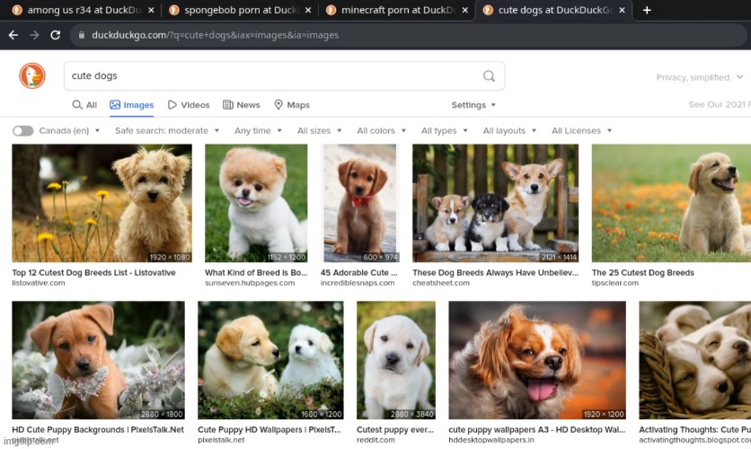
Task: Click the DuckDuckGo duck logo
Action: pyautogui.click(x=32, y=76)
